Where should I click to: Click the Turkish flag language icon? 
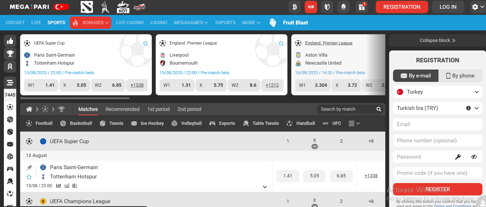(61, 7)
